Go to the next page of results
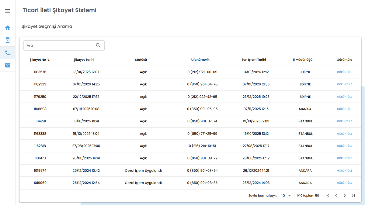 pos(345,196)
